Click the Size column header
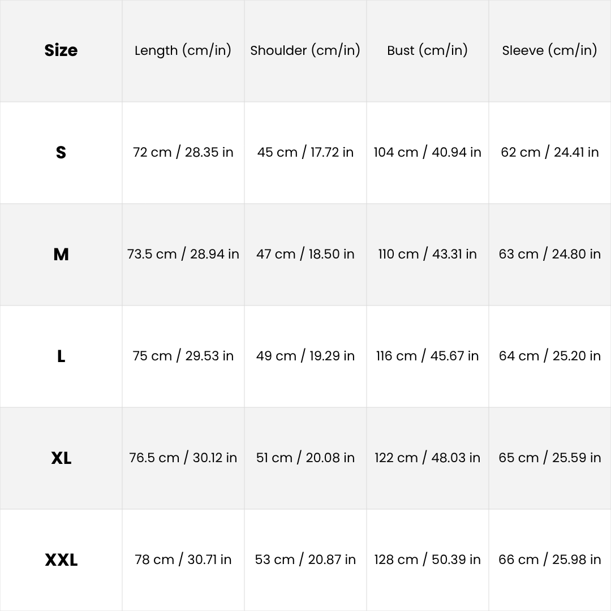611x611 pixels. 61,50
